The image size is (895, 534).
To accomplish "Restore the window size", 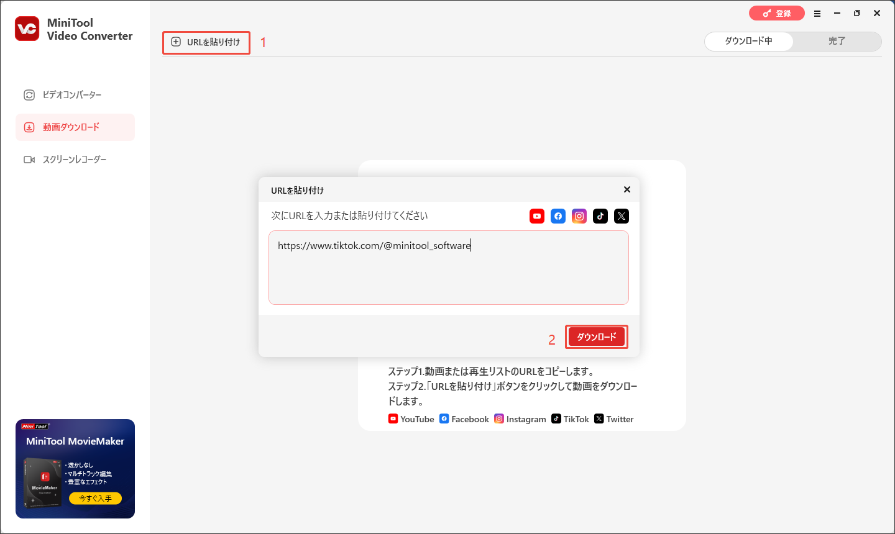I will click(x=857, y=13).
